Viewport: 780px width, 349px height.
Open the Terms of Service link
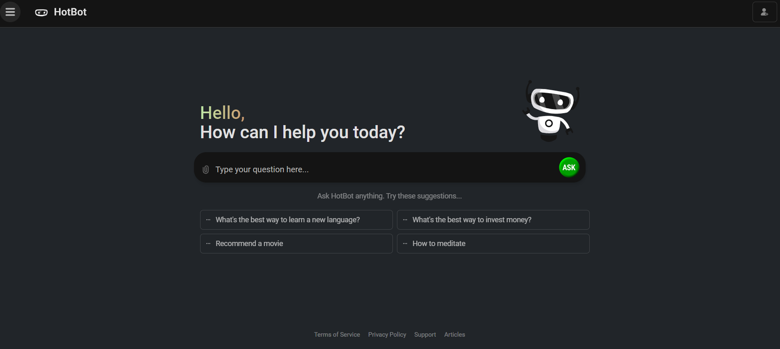337,334
